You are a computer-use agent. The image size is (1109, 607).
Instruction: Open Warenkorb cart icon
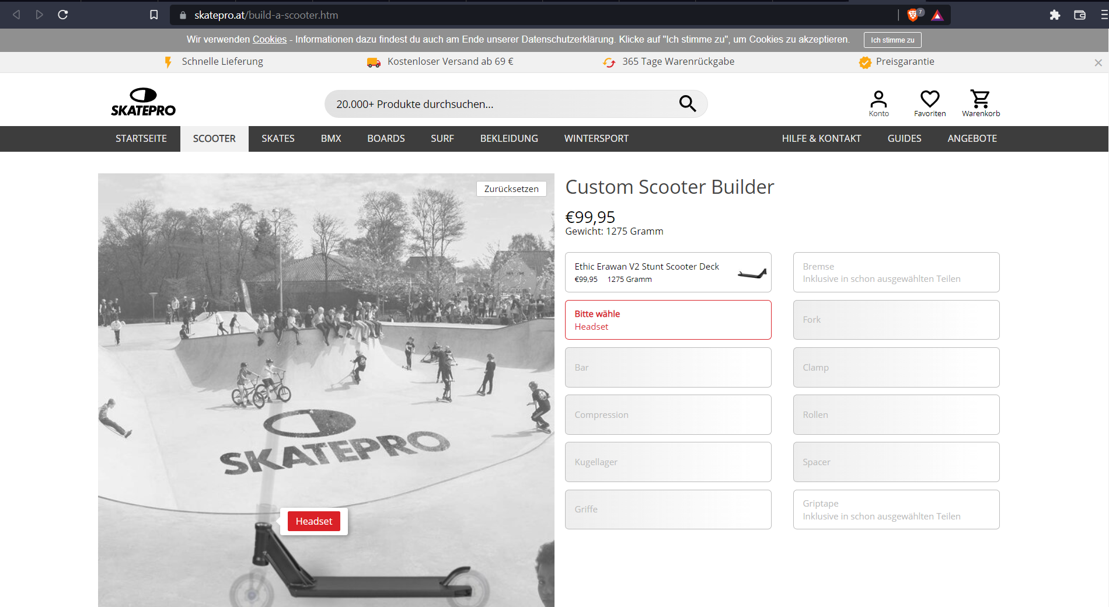(x=981, y=103)
